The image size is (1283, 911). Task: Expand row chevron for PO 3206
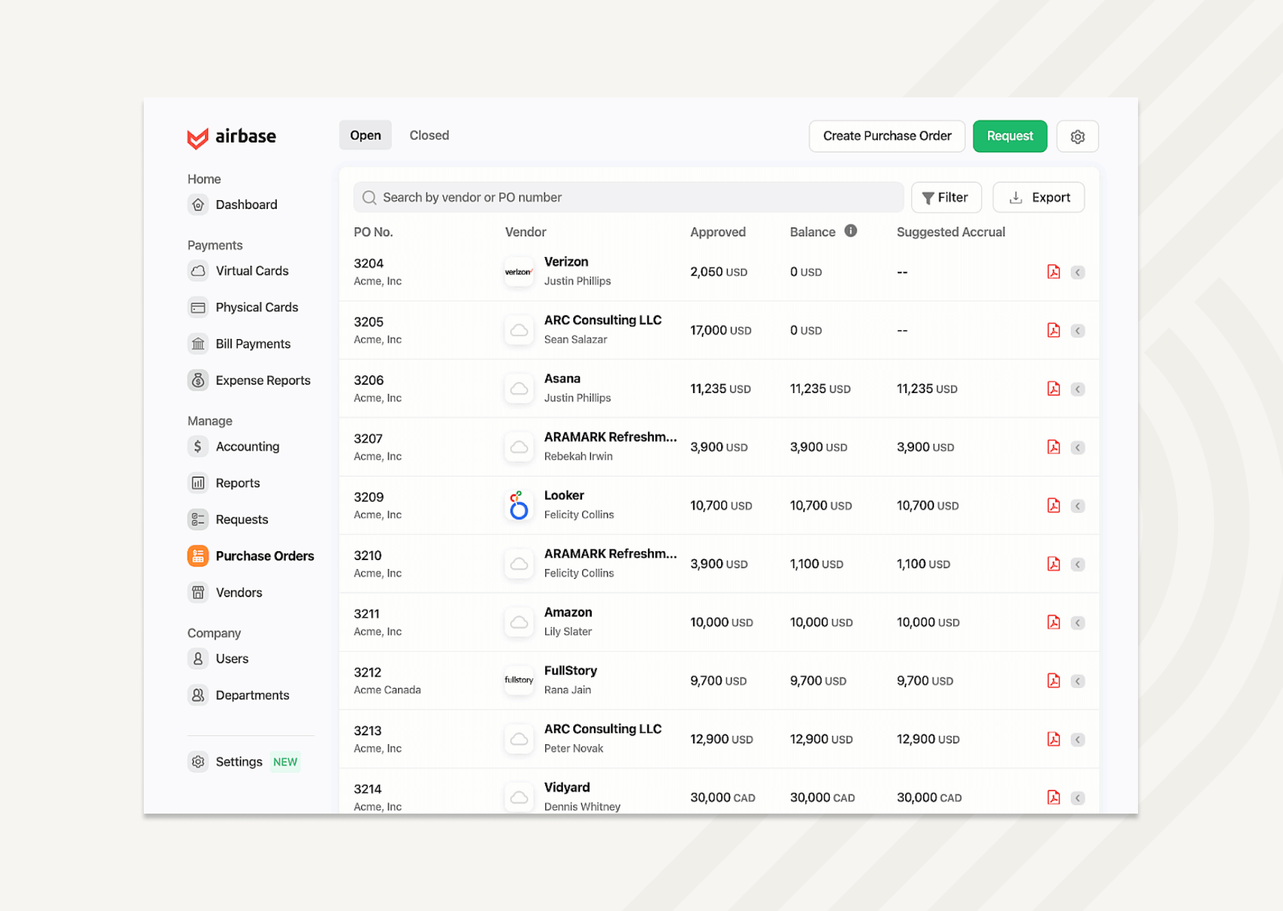[1078, 389]
